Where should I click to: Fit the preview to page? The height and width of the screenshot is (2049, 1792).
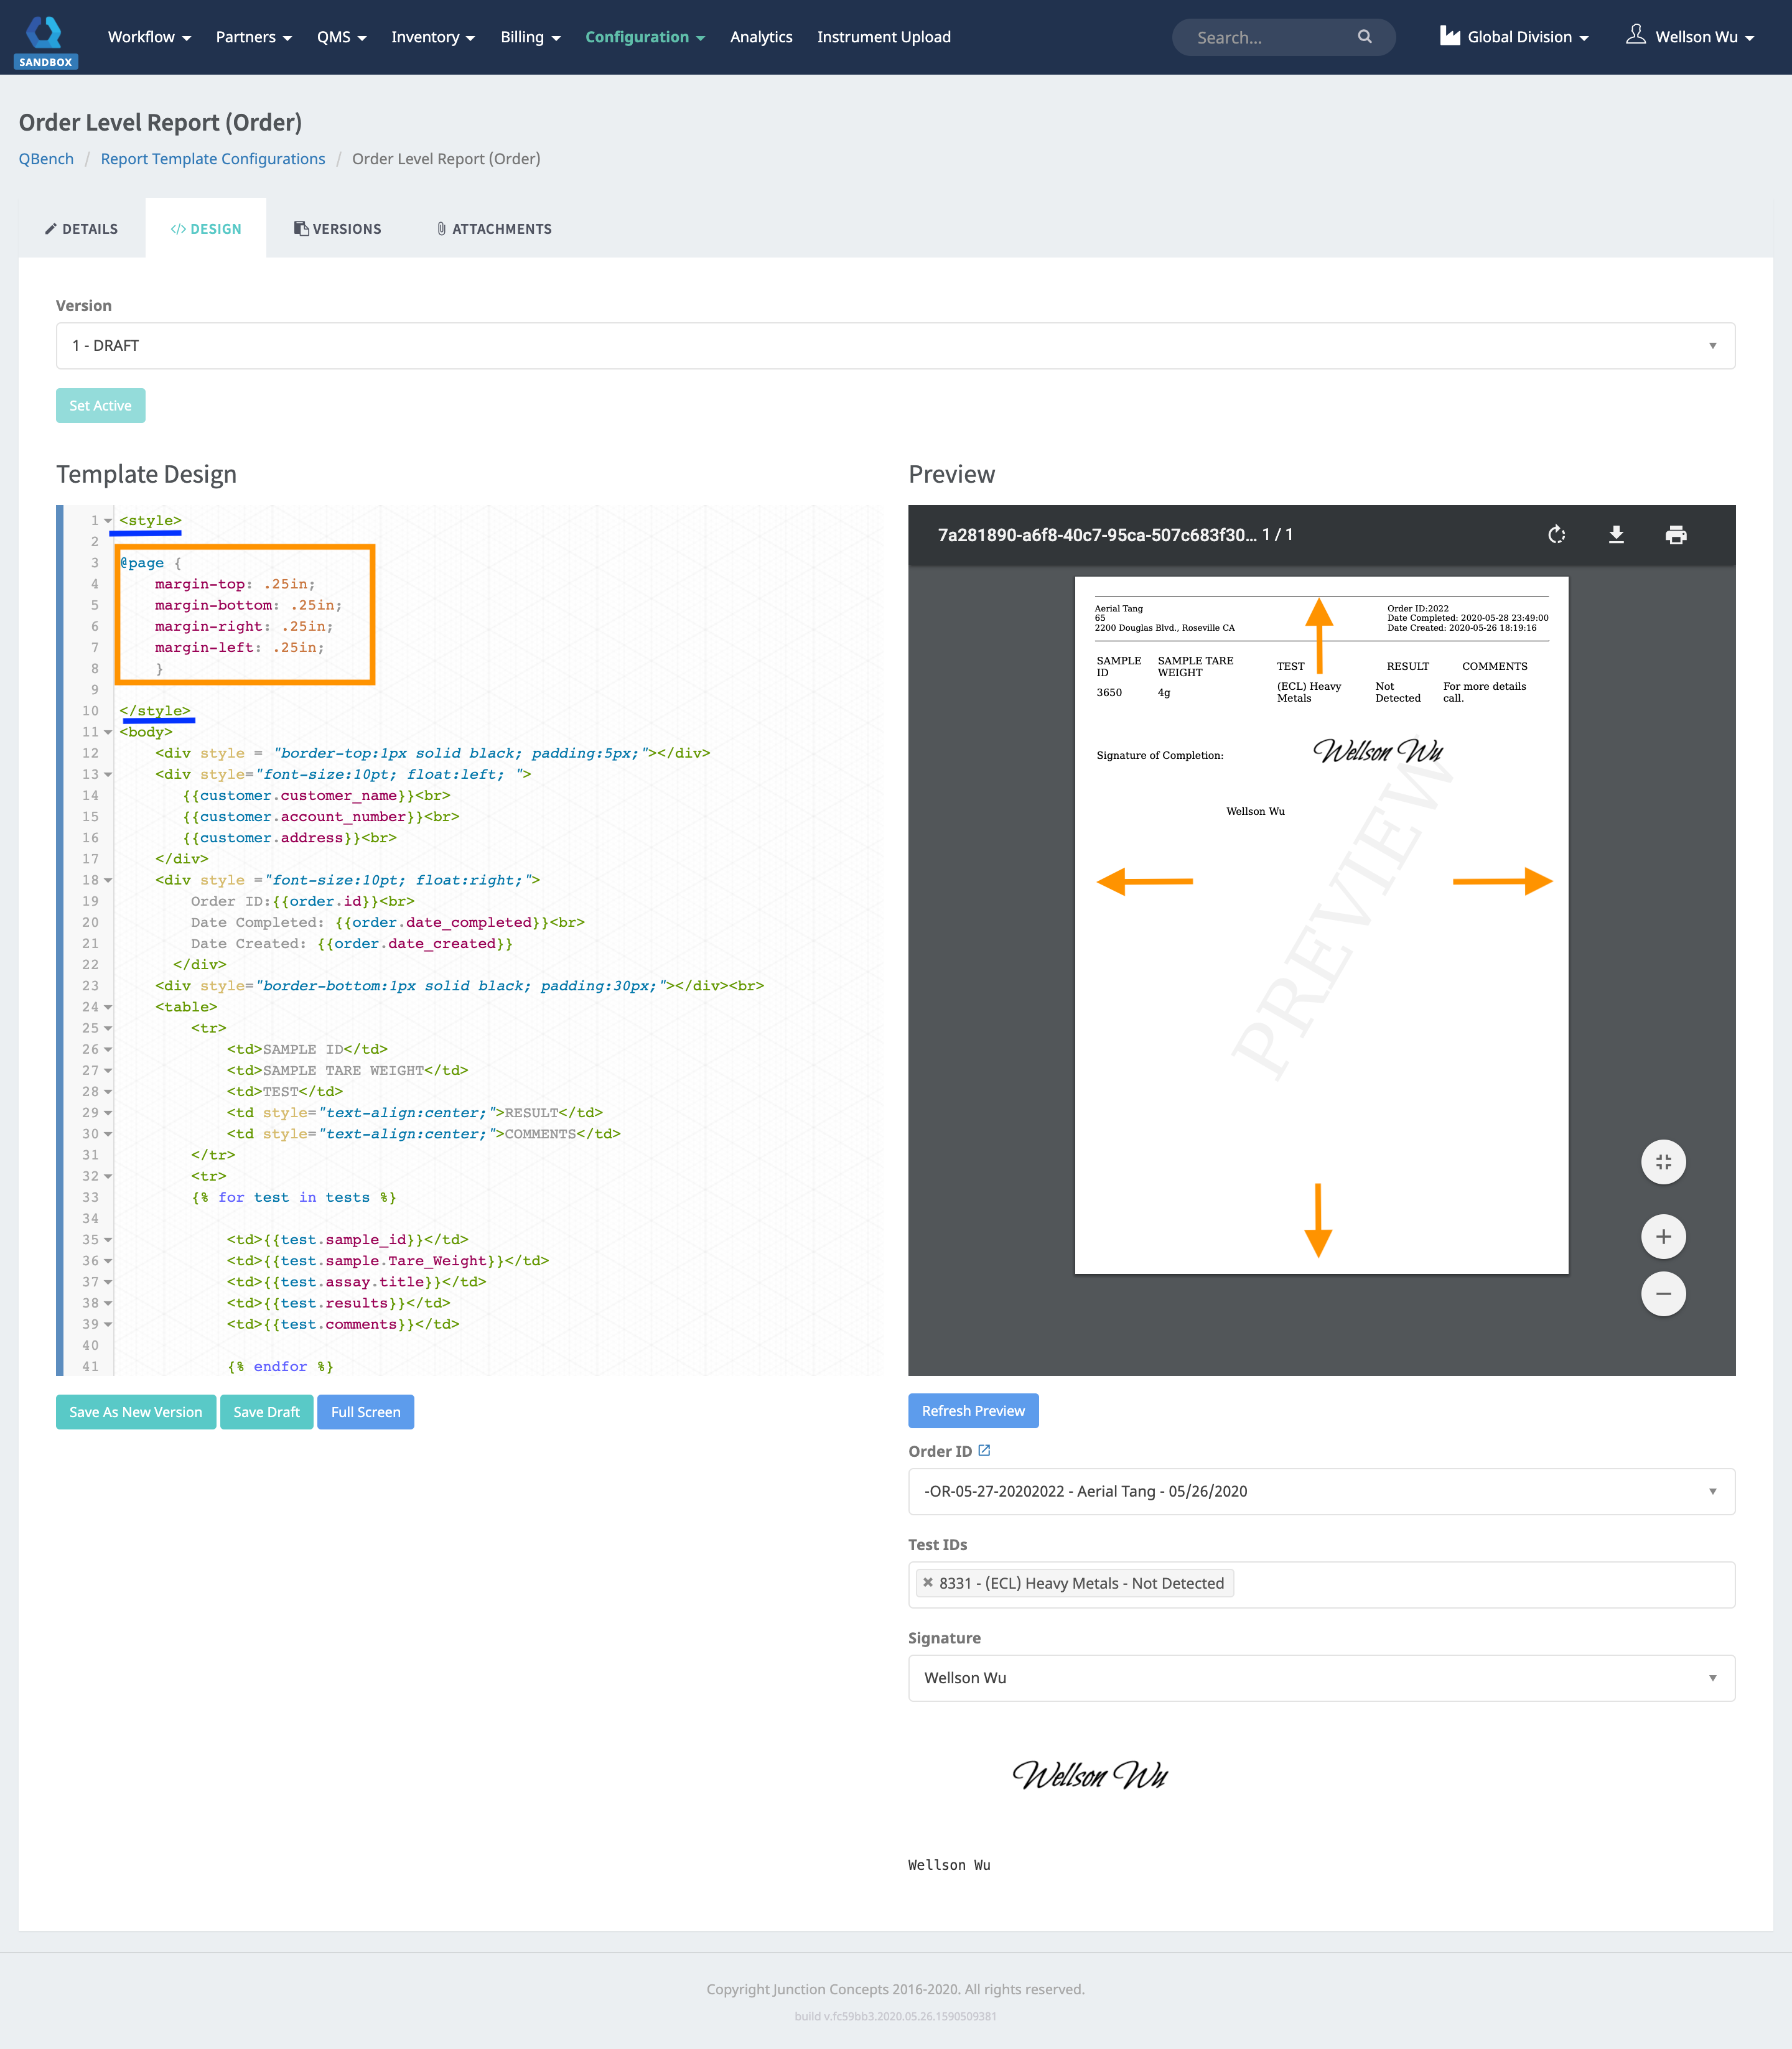pyautogui.click(x=1663, y=1161)
